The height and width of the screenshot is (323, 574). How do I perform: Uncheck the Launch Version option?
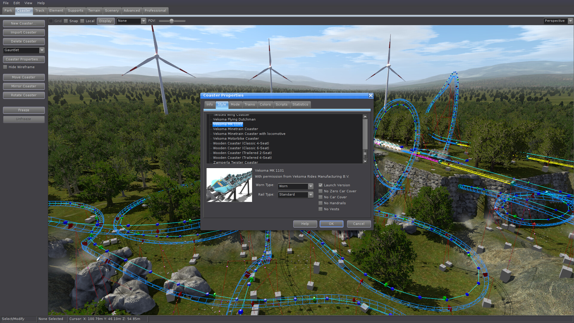pyautogui.click(x=320, y=185)
